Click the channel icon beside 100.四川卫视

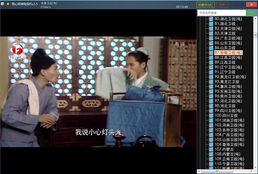click(211, 116)
